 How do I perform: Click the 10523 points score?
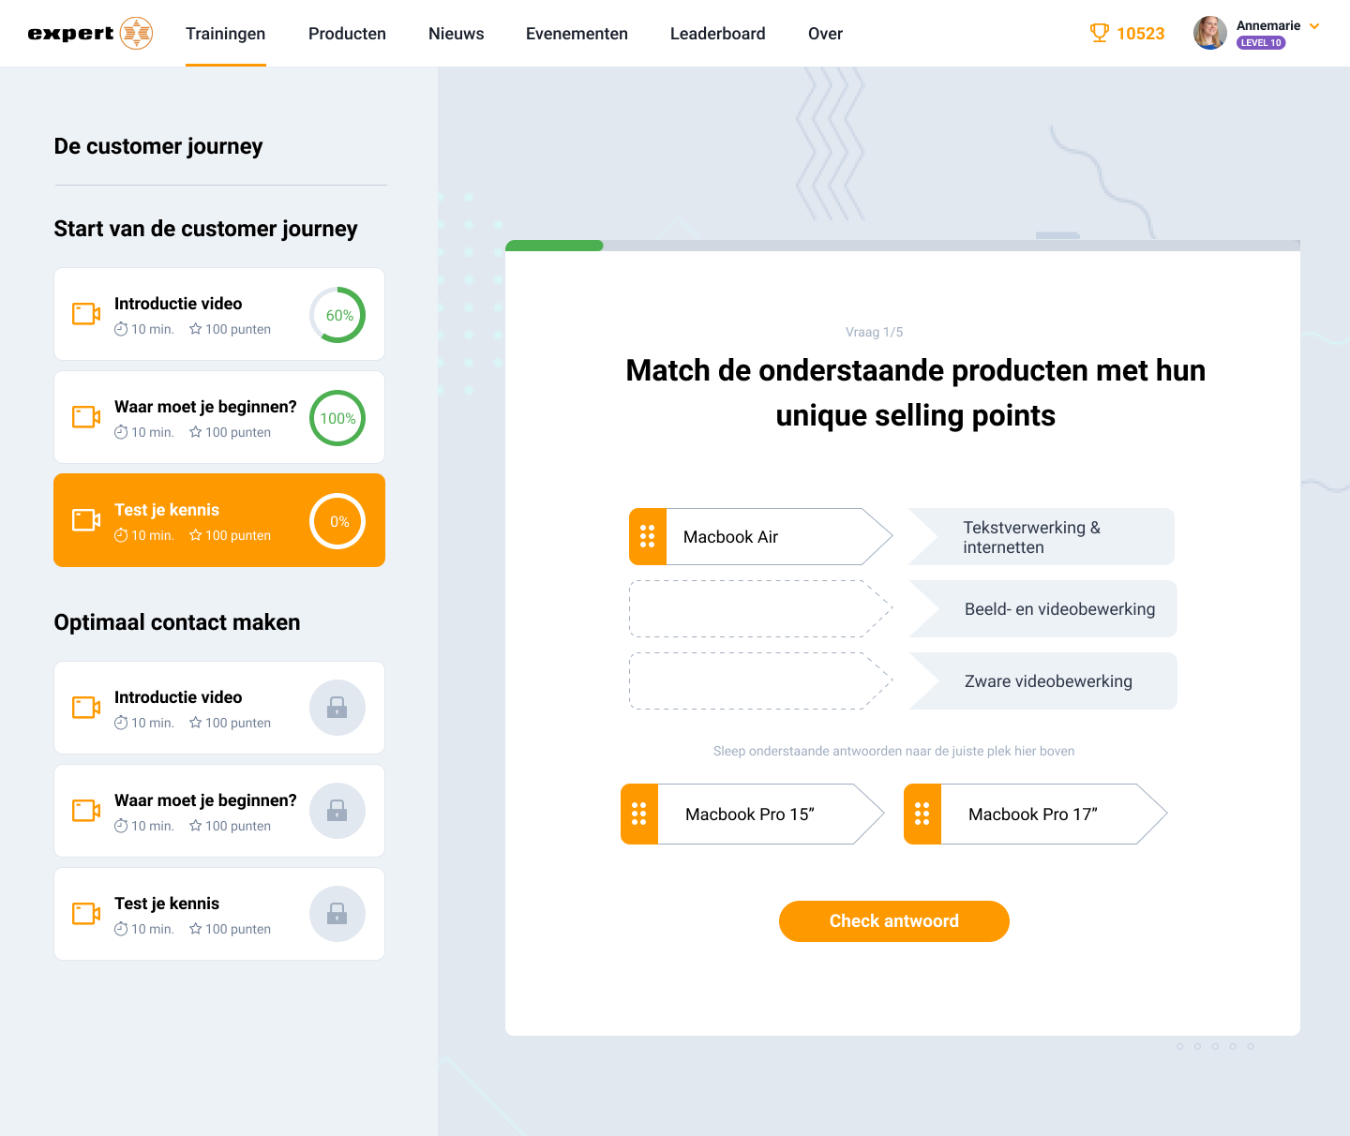pyautogui.click(x=1140, y=34)
